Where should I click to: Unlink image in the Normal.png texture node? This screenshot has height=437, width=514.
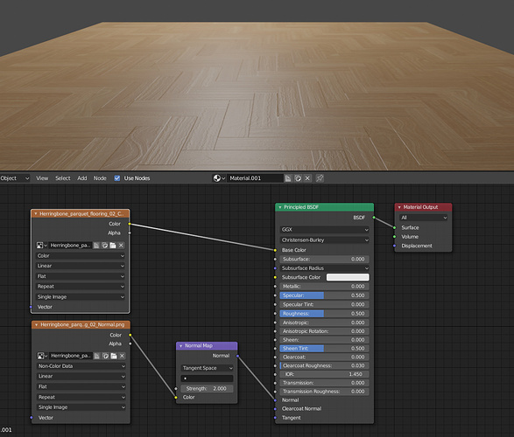point(122,356)
